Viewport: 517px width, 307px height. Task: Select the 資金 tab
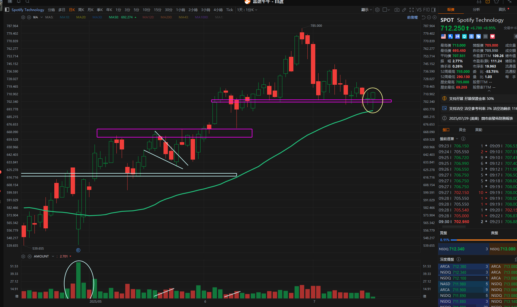(462, 129)
